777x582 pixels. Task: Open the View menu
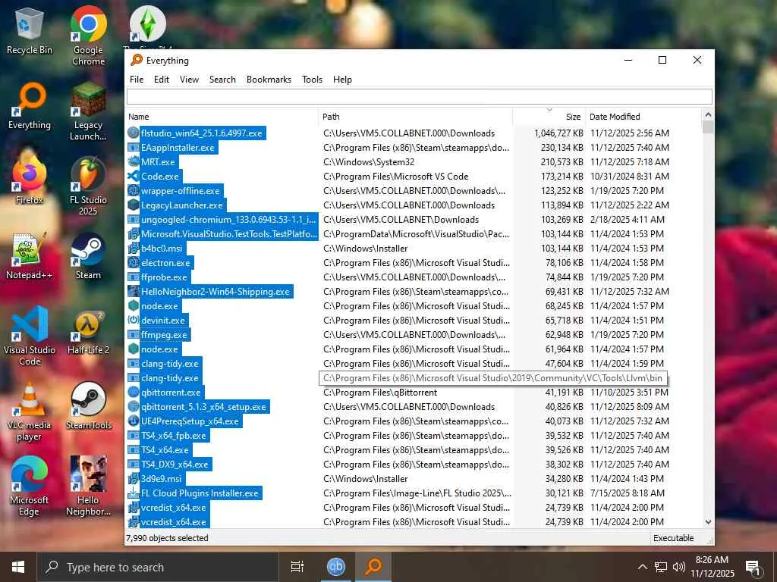click(189, 79)
